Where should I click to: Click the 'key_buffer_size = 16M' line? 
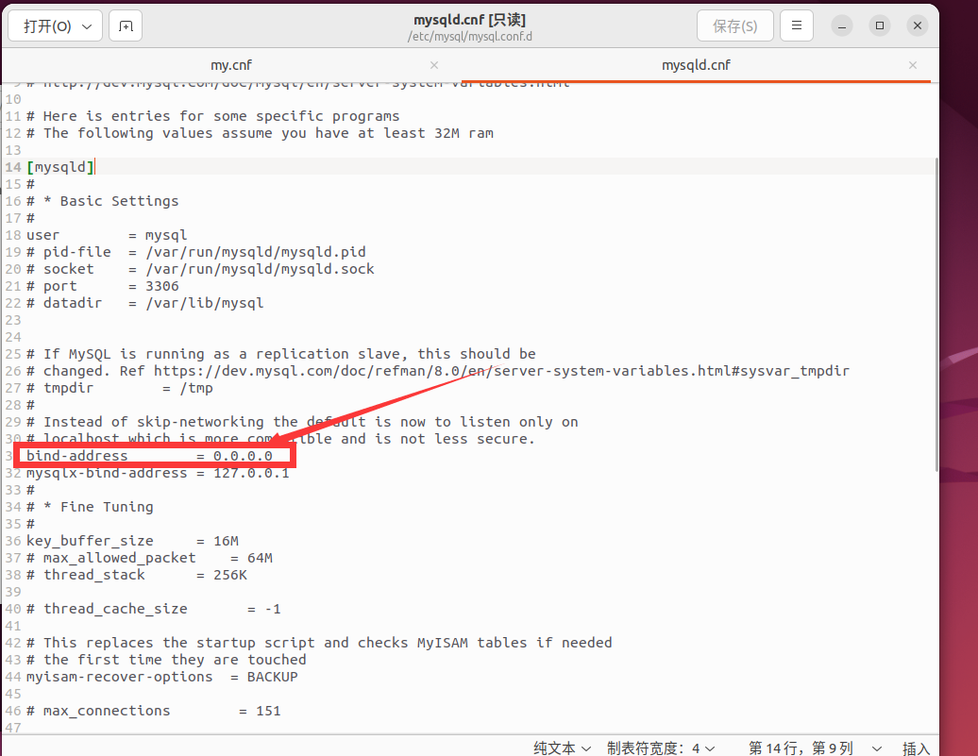(132, 541)
